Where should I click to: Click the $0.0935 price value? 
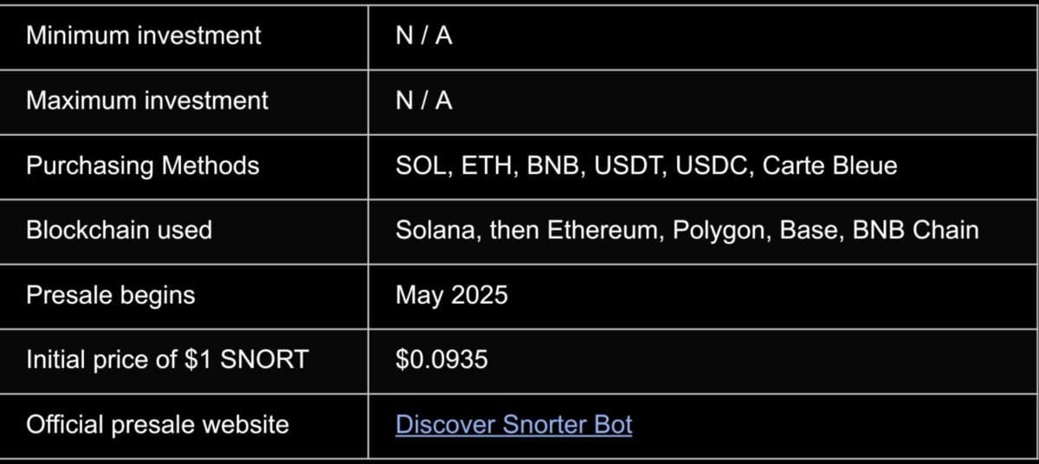[442, 360]
